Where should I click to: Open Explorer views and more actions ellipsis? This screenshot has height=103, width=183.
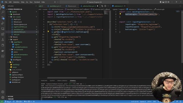tap(36, 6)
